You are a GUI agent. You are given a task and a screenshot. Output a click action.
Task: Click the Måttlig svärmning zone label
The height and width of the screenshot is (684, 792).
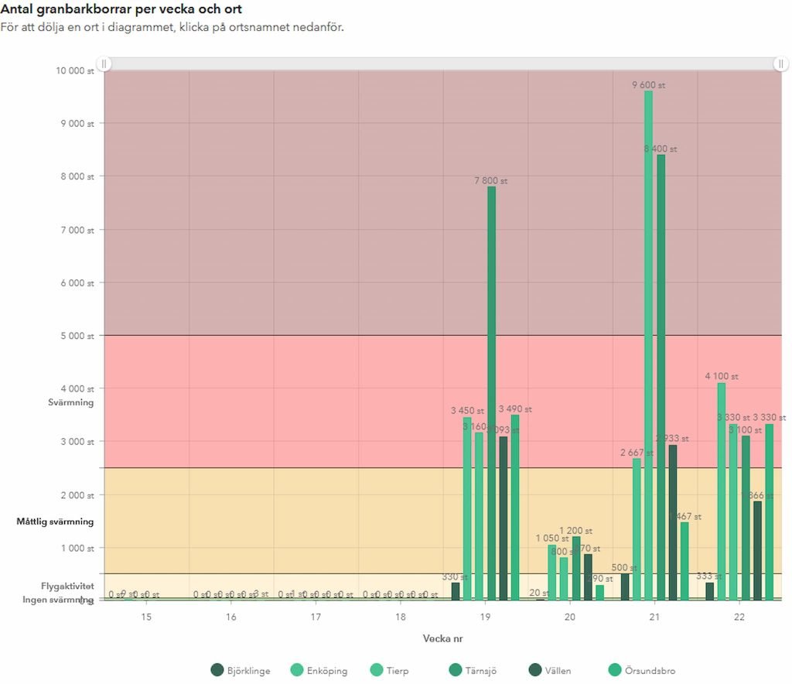click(55, 522)
